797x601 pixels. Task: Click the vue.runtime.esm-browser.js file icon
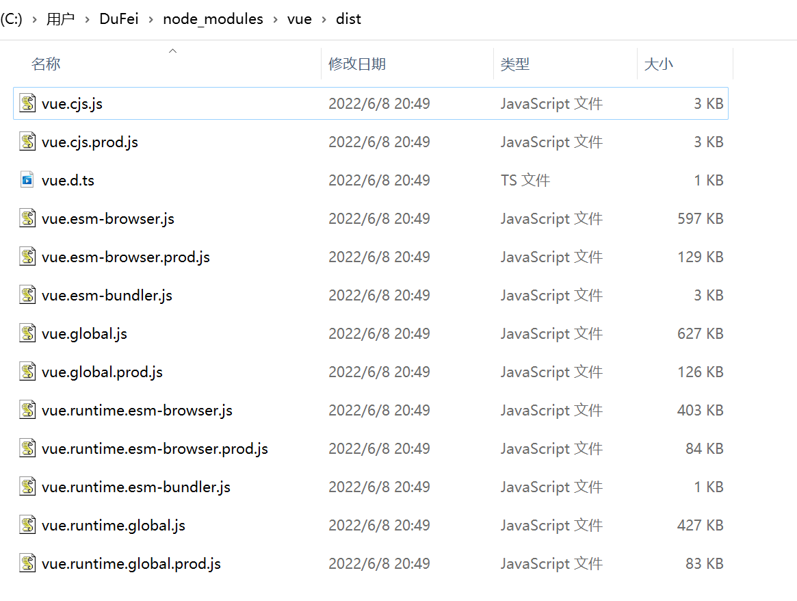[27, 410]
